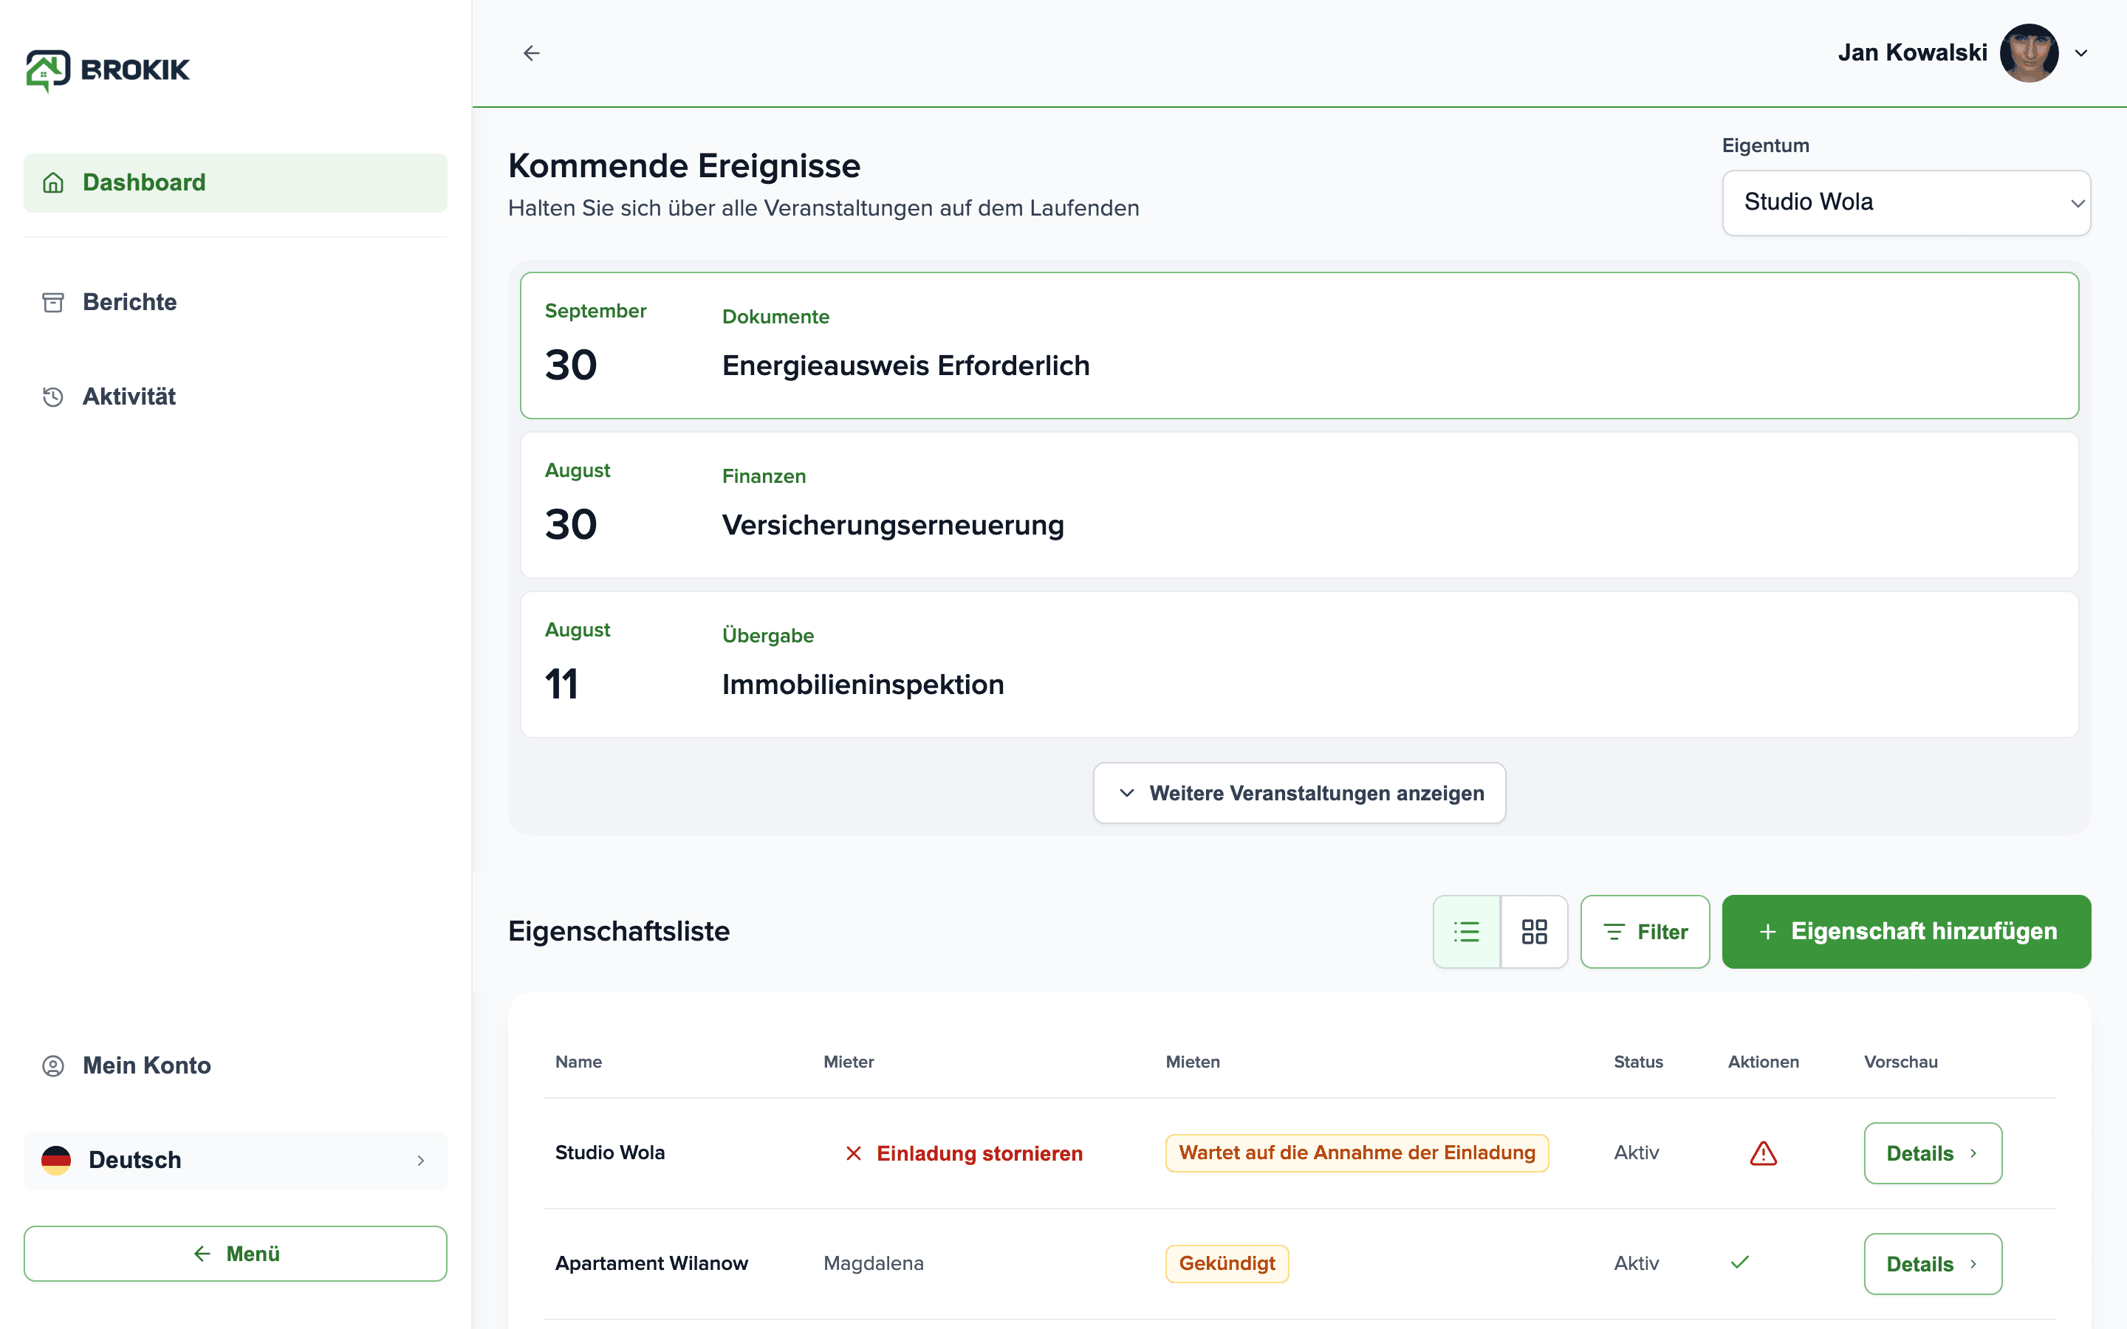The image size is (2127, 1329).
Task: Open Mein Konto
Action: click(x=236, y=1065)
